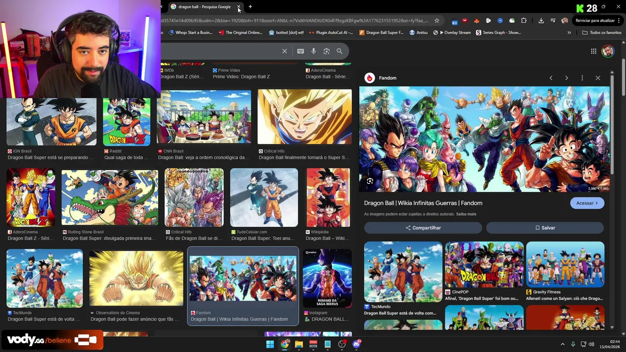Open the on-screen keyboard in search bar

300,51
